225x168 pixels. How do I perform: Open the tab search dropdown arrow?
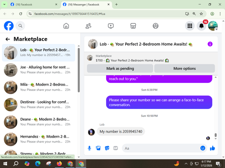tap(4, 4)
